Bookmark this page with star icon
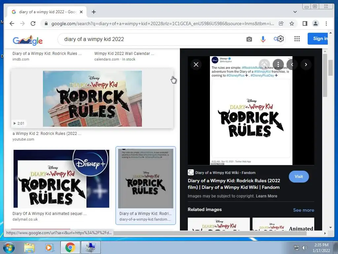Screen dimensions: 338x254 coord(292,23)
